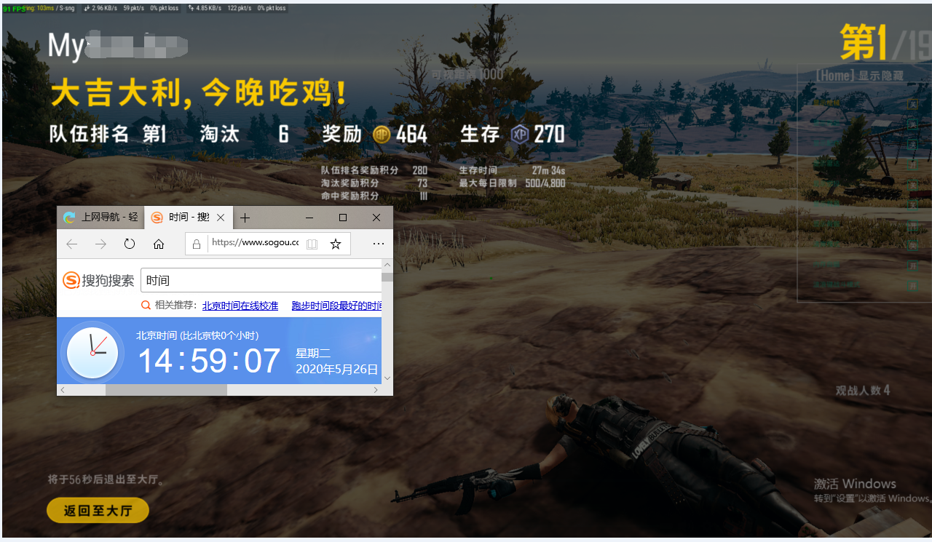Click the gold BP coin icon
Viewport: 932px width, 542px height.
[382, 134]
